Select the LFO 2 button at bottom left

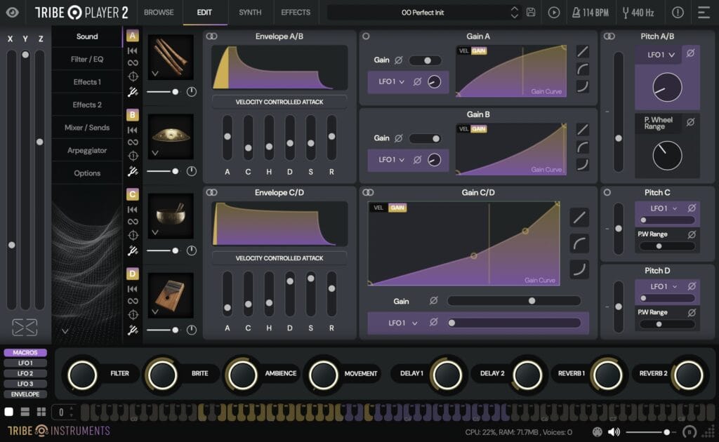click(x=25, y=373)
